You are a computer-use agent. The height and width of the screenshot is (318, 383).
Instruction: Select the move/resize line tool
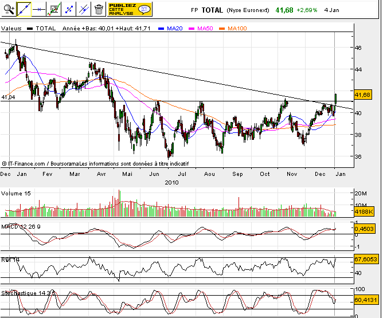(69, 9)
